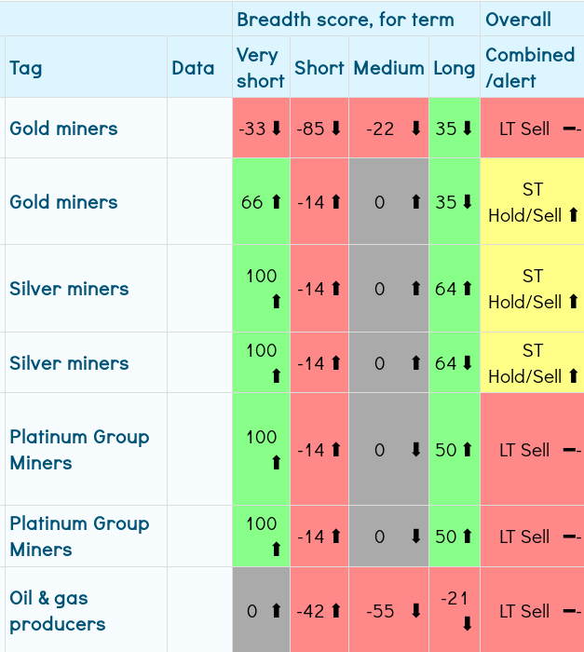Click the Breadth score, for term heading
This screenshot has width=584, height=652.
[346, 19]
